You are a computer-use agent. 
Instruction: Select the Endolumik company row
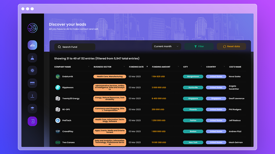point(68,76)
